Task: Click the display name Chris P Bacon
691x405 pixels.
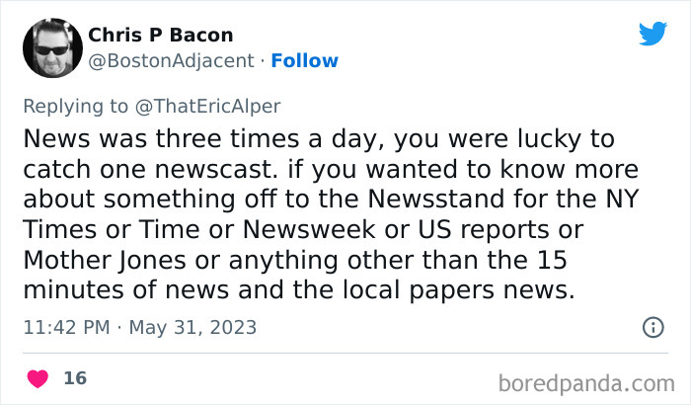Action: coord(161,36)
